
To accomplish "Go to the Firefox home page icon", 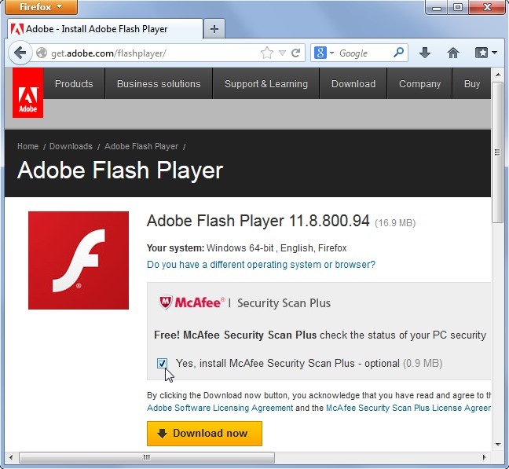I will [453, 53].
